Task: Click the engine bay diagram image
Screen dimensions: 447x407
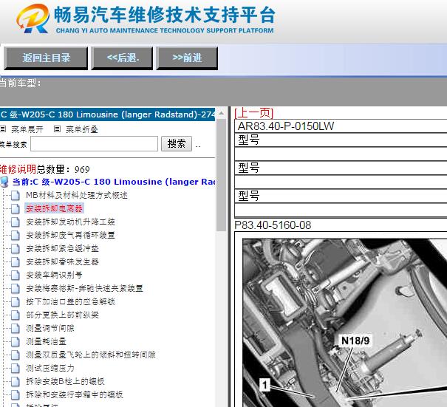Action: (x=344, y=323)
